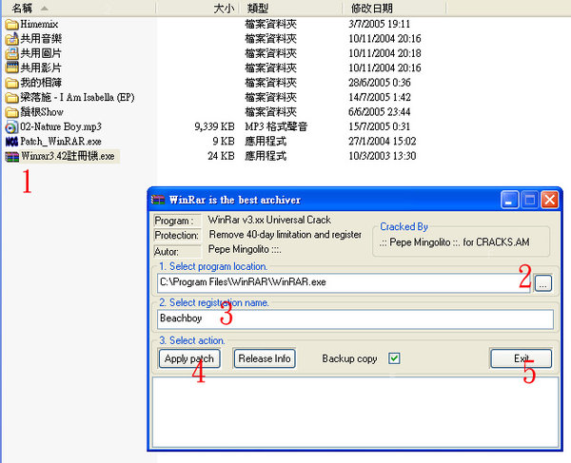The width and height of the screenshot is (571, 463).
Task: Click the empty output log area
Action: pos(355,412)
